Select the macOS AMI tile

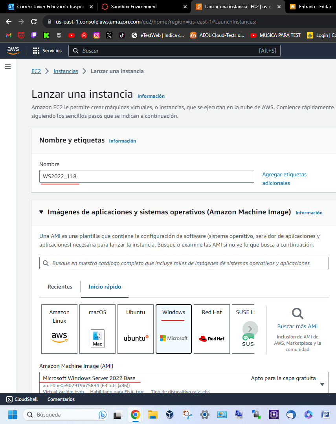[x=97, y=329]
